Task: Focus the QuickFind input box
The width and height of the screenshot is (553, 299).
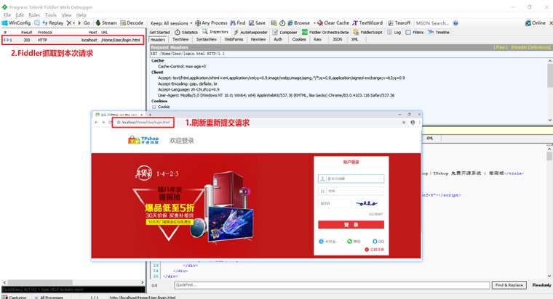Action: coord(332,285)
